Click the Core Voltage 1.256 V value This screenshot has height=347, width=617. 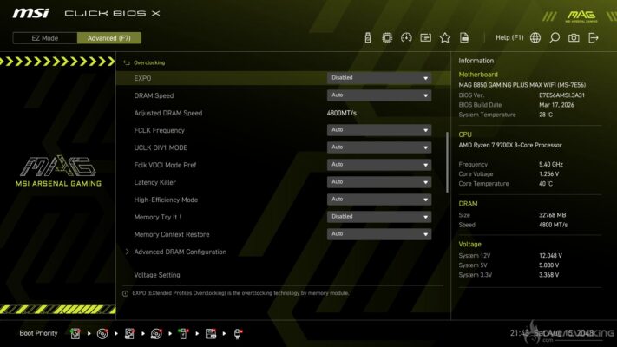(x=549, y=173)
